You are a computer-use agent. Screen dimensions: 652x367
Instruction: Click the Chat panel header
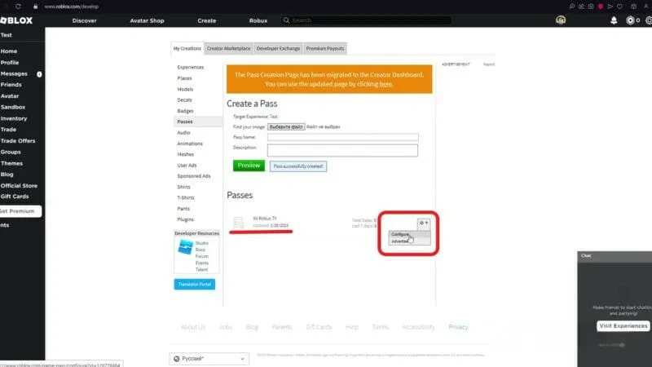(x=615, y=256)
